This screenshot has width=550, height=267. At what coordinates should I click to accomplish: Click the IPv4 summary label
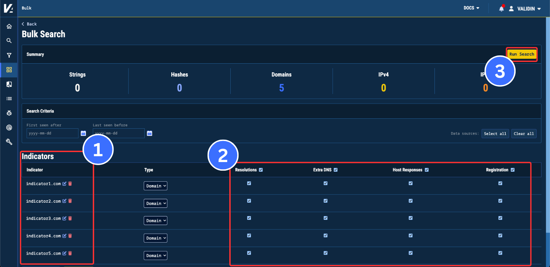[384, 75]
